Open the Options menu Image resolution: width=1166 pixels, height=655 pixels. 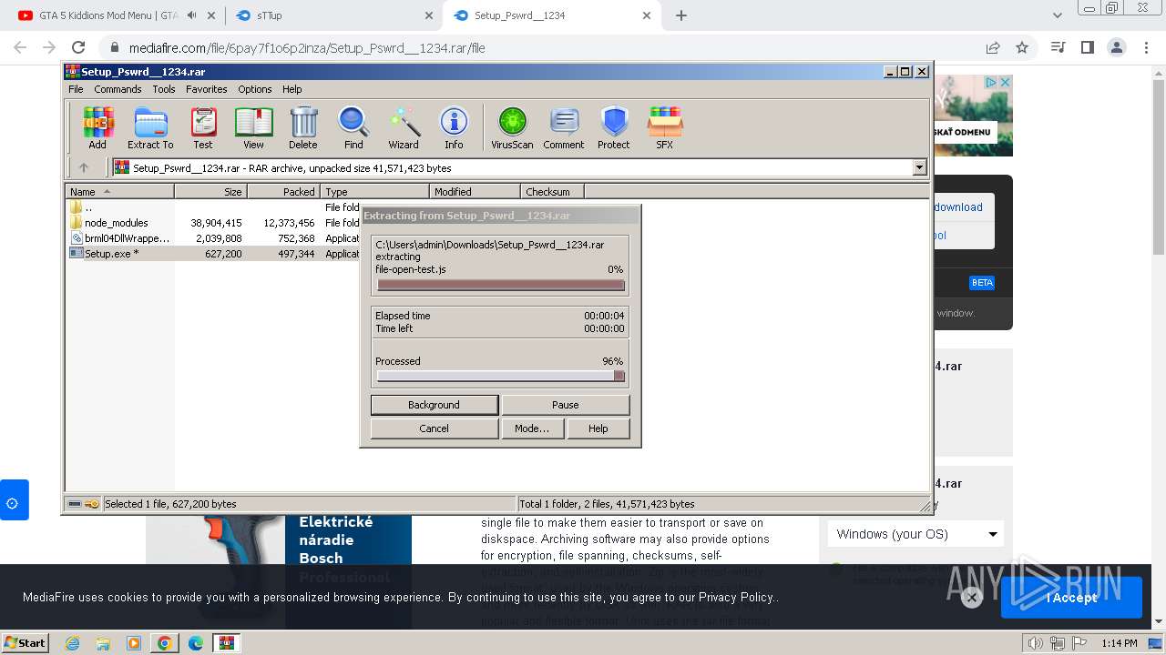pyautogui.click(x=255, y=89)
